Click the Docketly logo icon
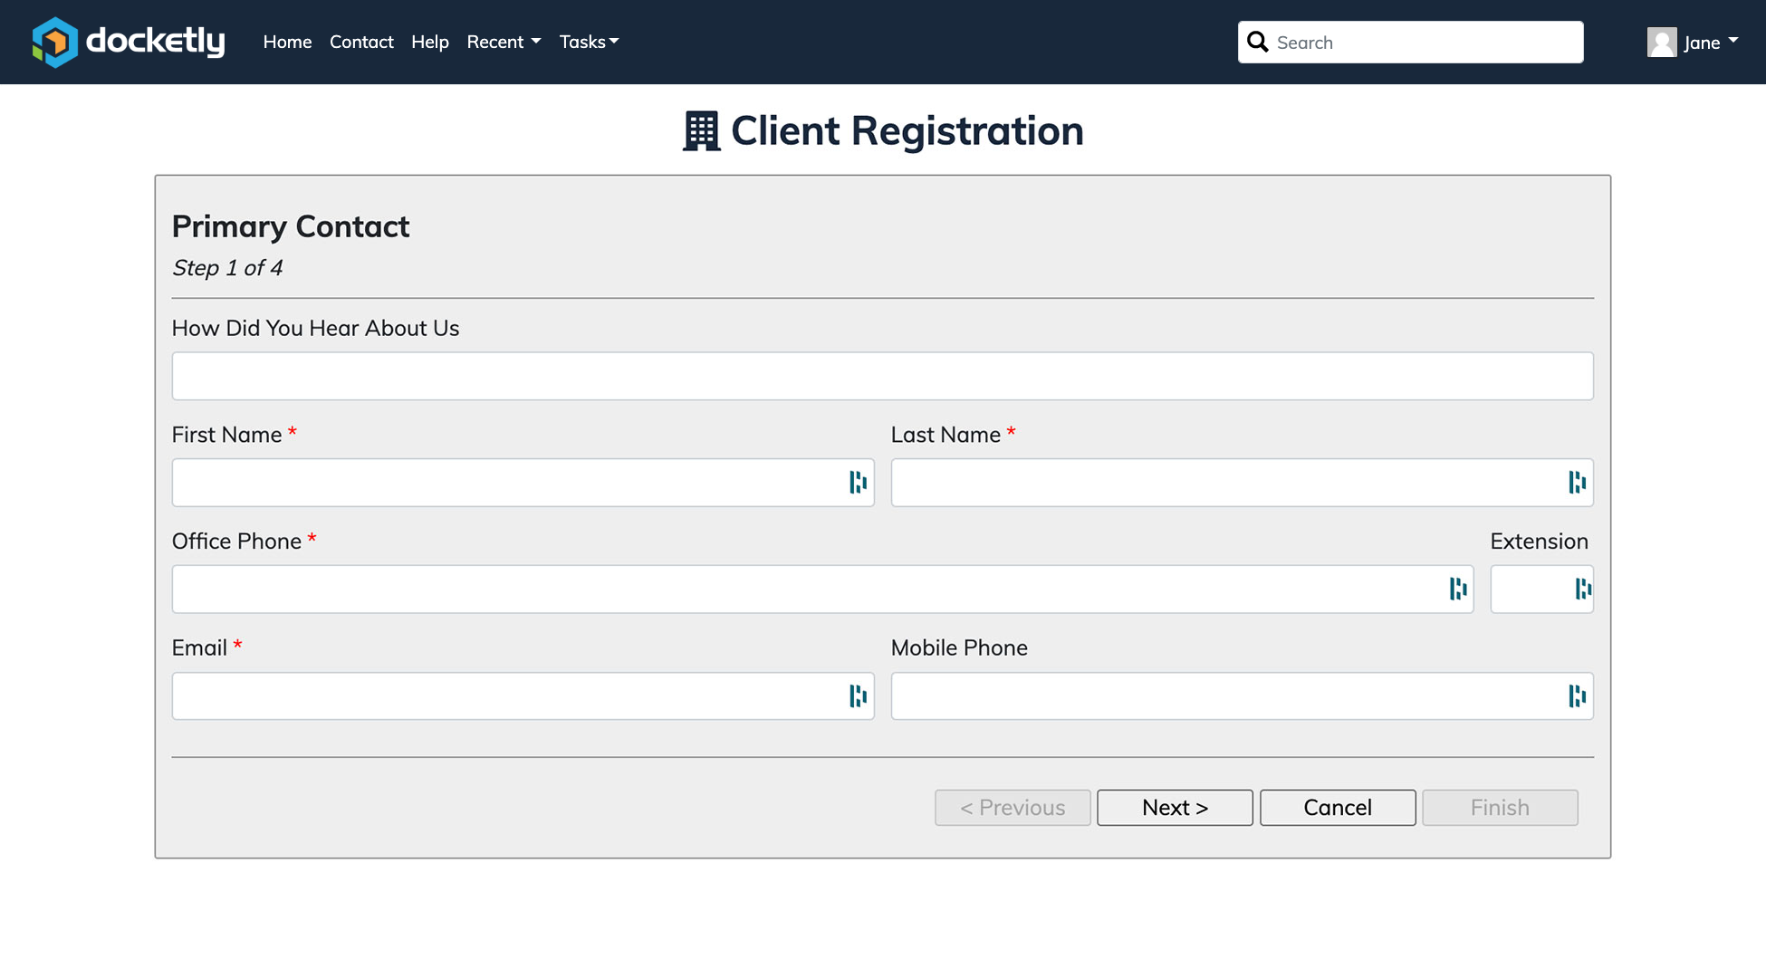This screenshot has width=1766, height=978. tap(54, 42)
